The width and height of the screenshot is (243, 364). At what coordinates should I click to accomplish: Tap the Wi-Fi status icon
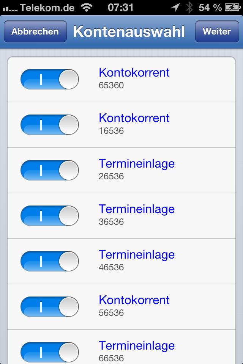(87, 8)
